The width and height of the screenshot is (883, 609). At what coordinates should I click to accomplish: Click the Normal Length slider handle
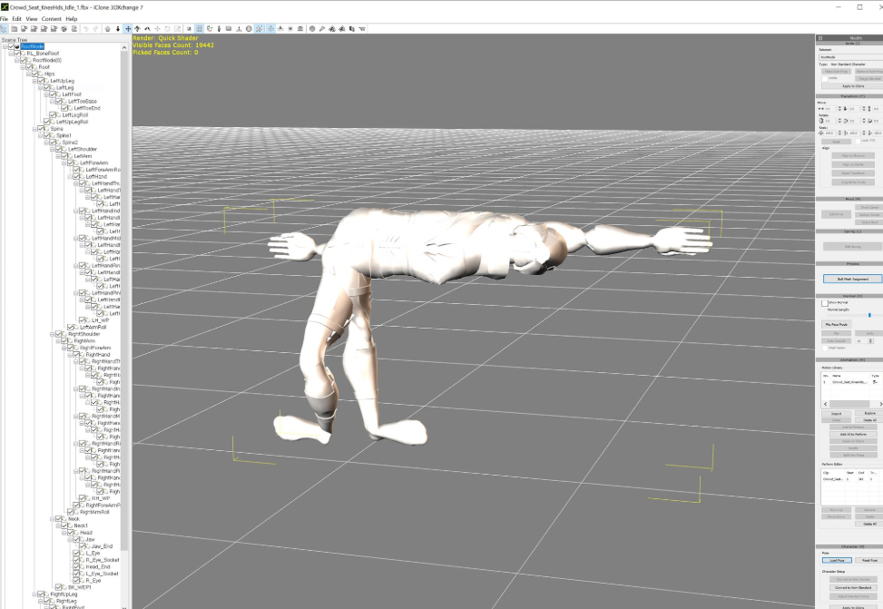coord(869,315)
